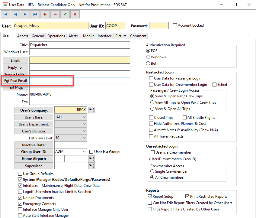The height and width of the screenshot is (218, 256).
Task: Uncheck Print Restricted Reports
Action: point(187,197)
